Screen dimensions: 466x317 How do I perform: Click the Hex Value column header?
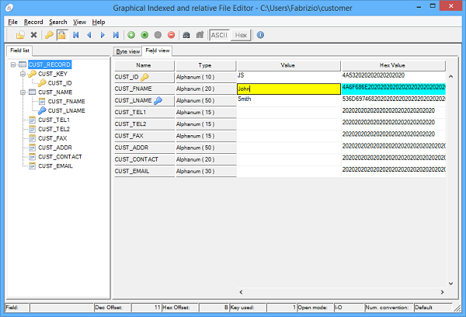click(x=392, y=65)
